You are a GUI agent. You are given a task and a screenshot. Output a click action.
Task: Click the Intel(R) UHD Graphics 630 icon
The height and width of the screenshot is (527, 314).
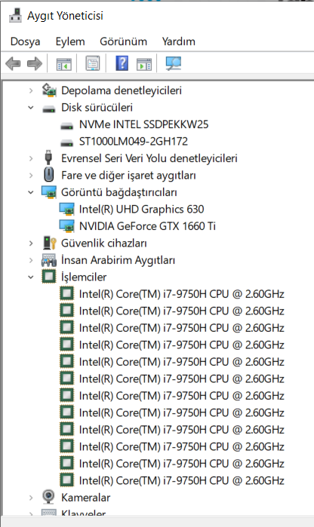click(66, 209)
